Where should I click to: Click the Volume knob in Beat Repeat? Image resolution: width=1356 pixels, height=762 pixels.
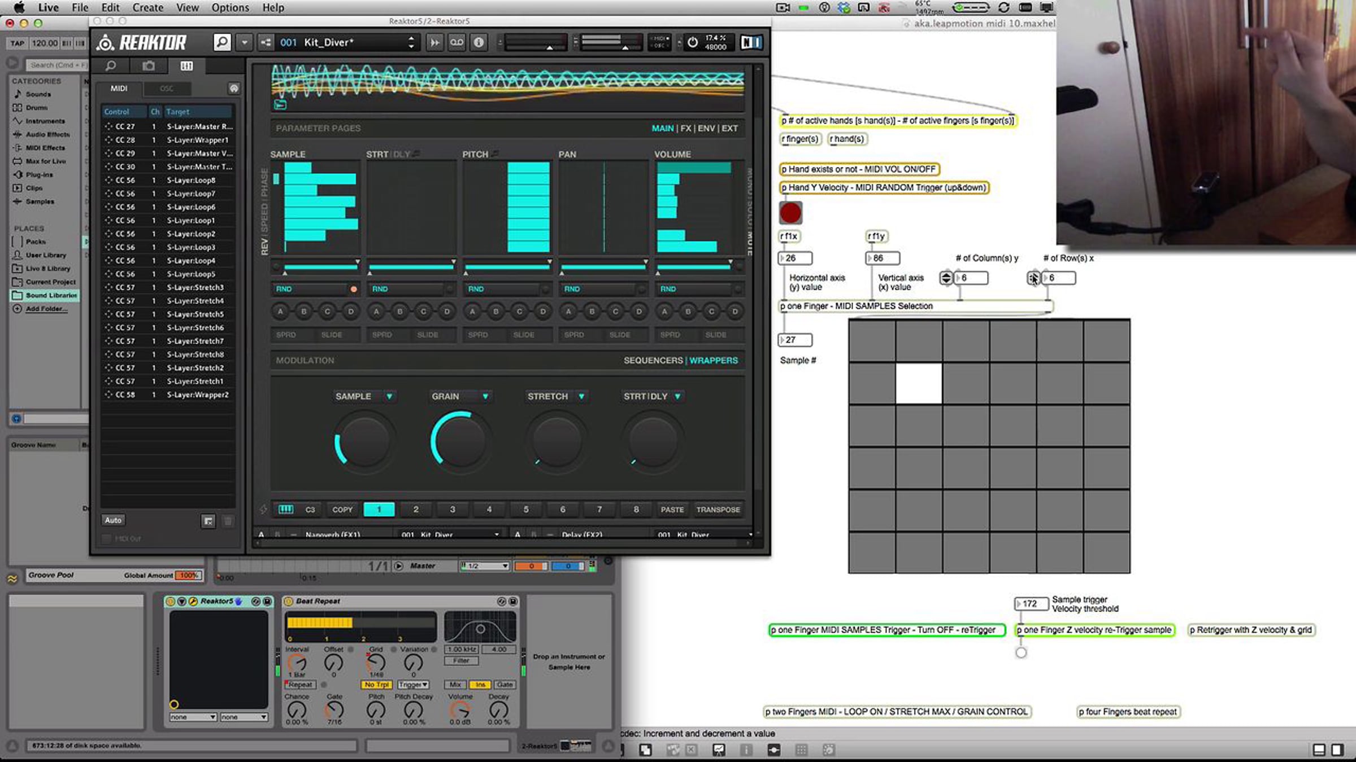[x=460, y=710]
